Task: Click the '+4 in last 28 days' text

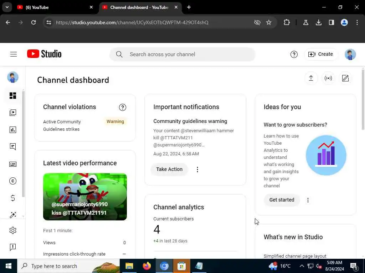Action: pos(170,241)
